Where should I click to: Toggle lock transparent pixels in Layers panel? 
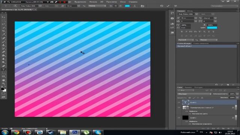pos(190,97)
